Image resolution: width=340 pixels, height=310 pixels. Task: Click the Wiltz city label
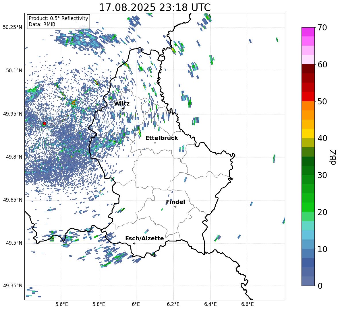coord(122,104)
